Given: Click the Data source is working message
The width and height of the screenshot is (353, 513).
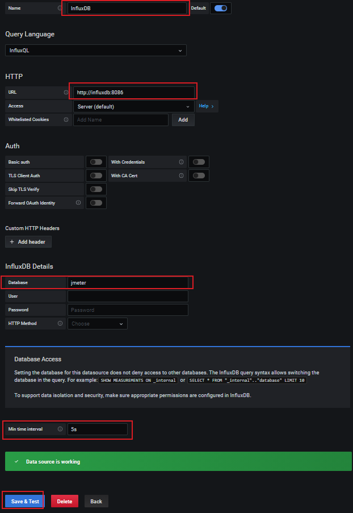Looking at the screenshot, I should pos(53,462).
